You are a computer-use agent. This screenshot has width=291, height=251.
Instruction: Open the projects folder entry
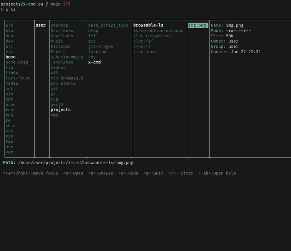[x=60, y=110]
